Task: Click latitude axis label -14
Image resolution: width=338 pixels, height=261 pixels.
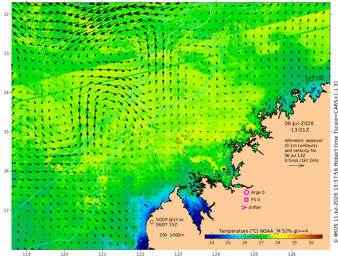Action: click(6, 93)
